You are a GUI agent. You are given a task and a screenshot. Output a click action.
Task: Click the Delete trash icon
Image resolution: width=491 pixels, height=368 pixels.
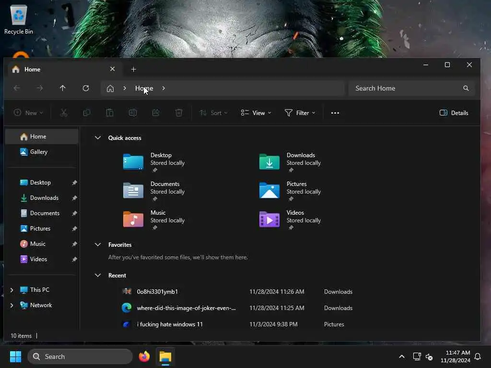pos(179,113)
